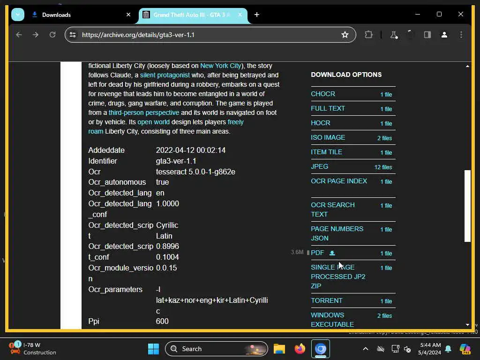This screenshot has width=480, height=360.
Task: Open PAGE NUMBERS JSON download
Action: pos(337,233)
